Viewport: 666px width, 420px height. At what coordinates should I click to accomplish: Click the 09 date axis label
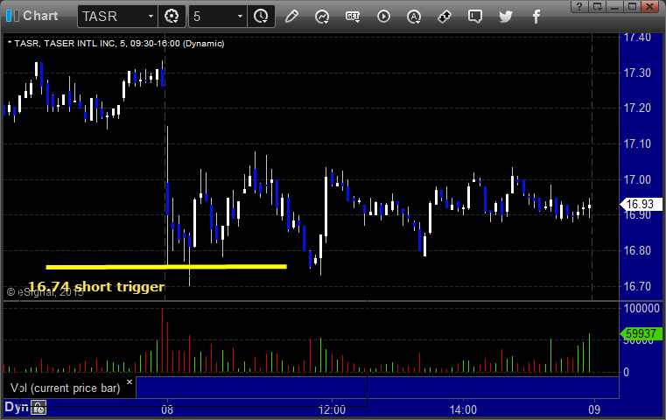tap(594, 409)
